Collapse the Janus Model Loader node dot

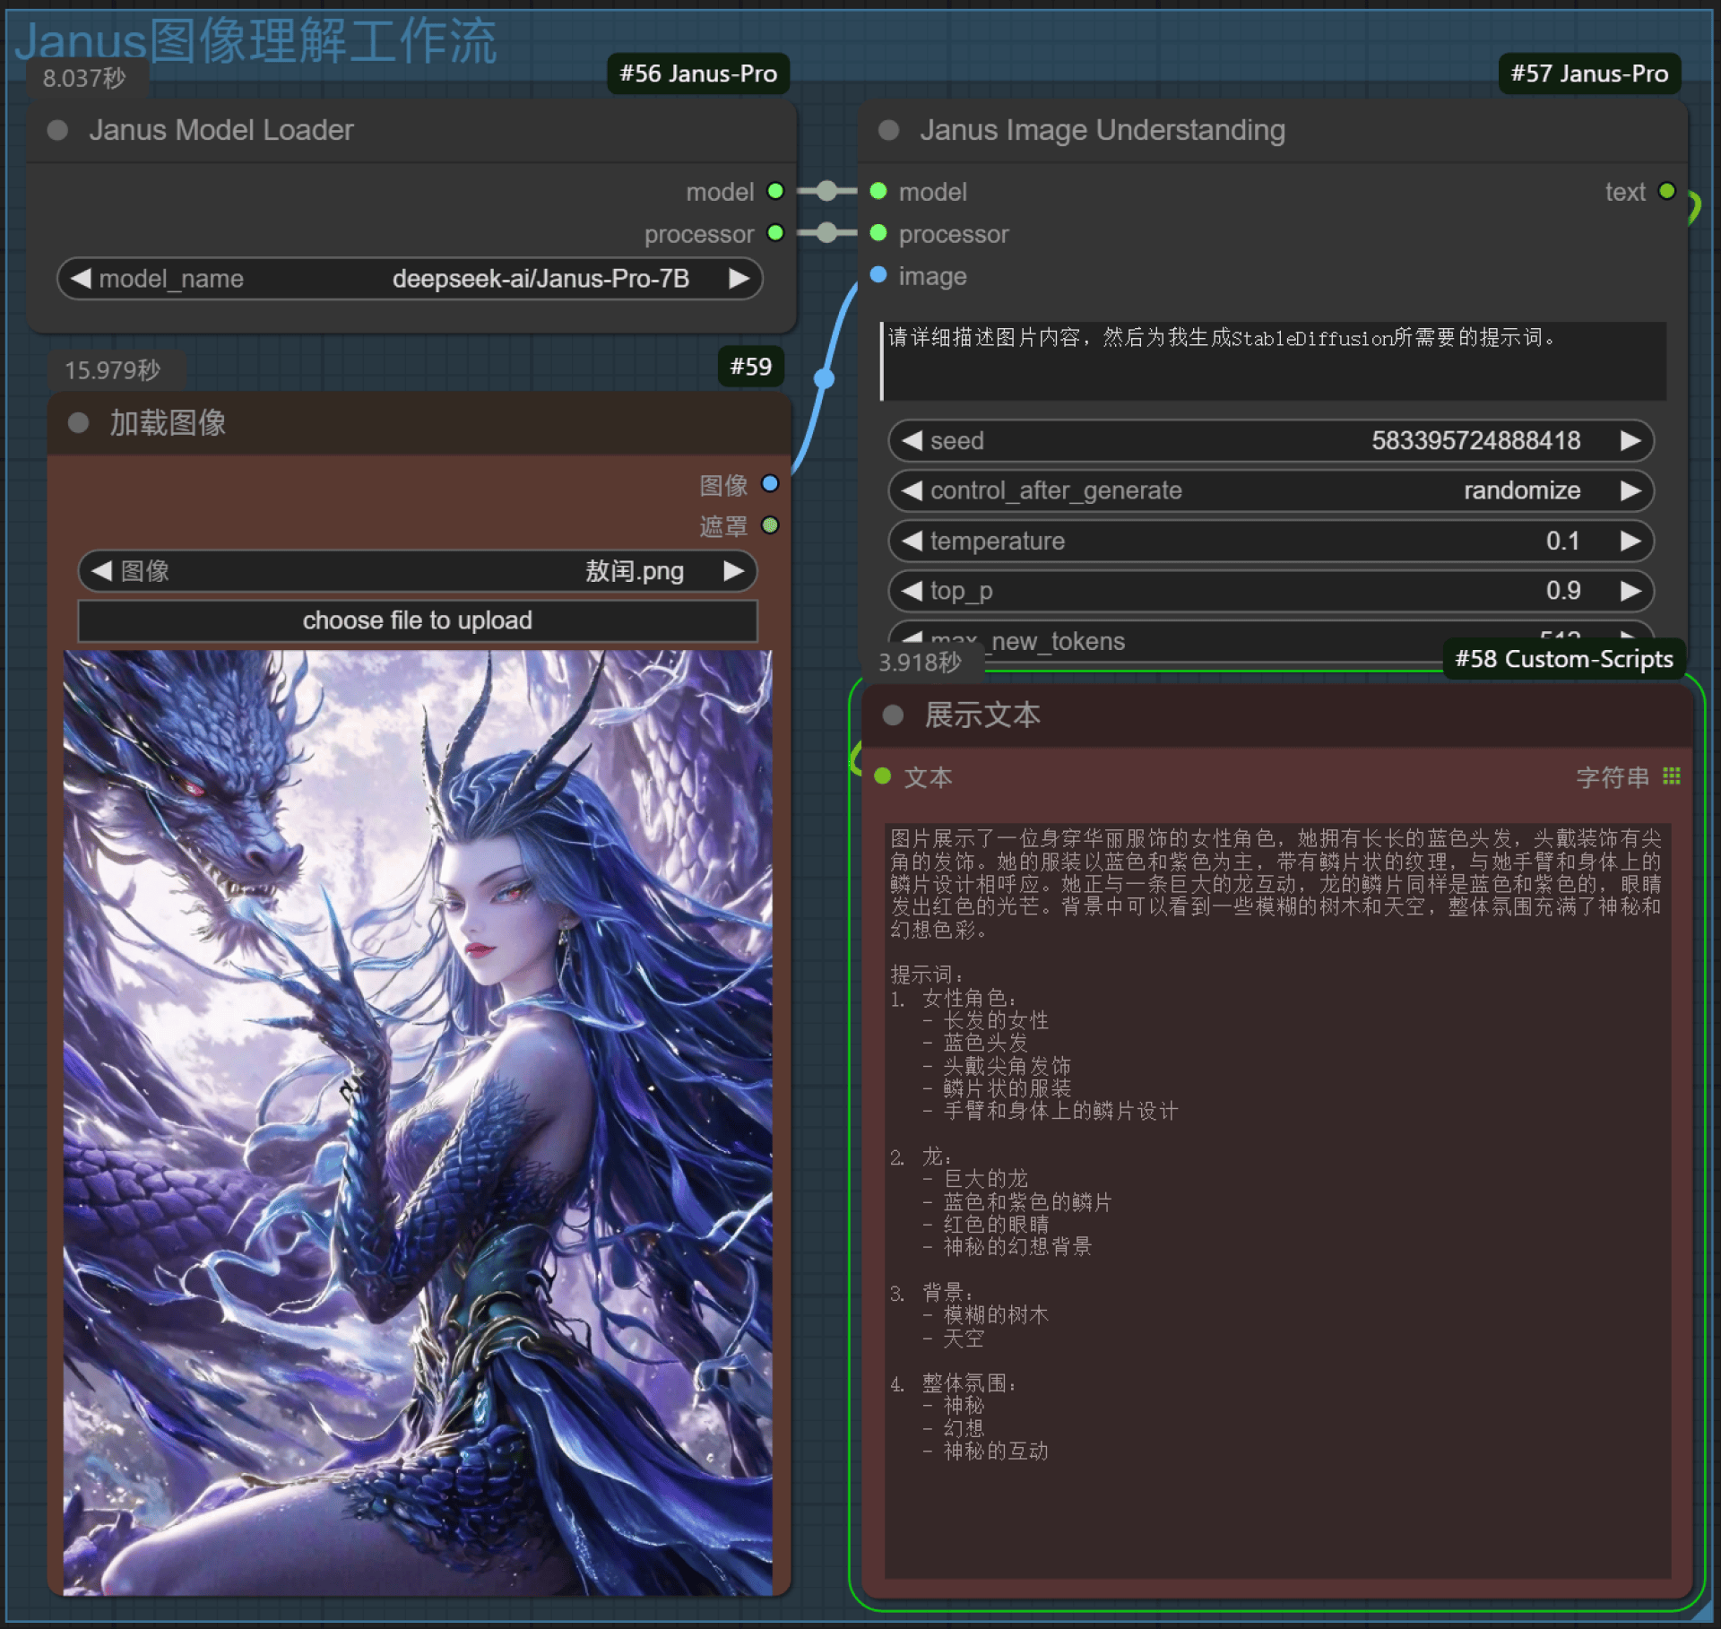57,131
